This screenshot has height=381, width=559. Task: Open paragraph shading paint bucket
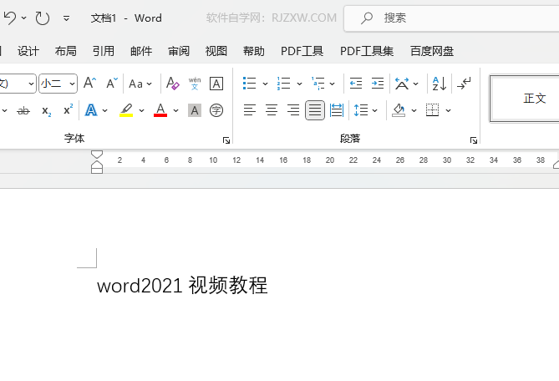tap(399, 110)
